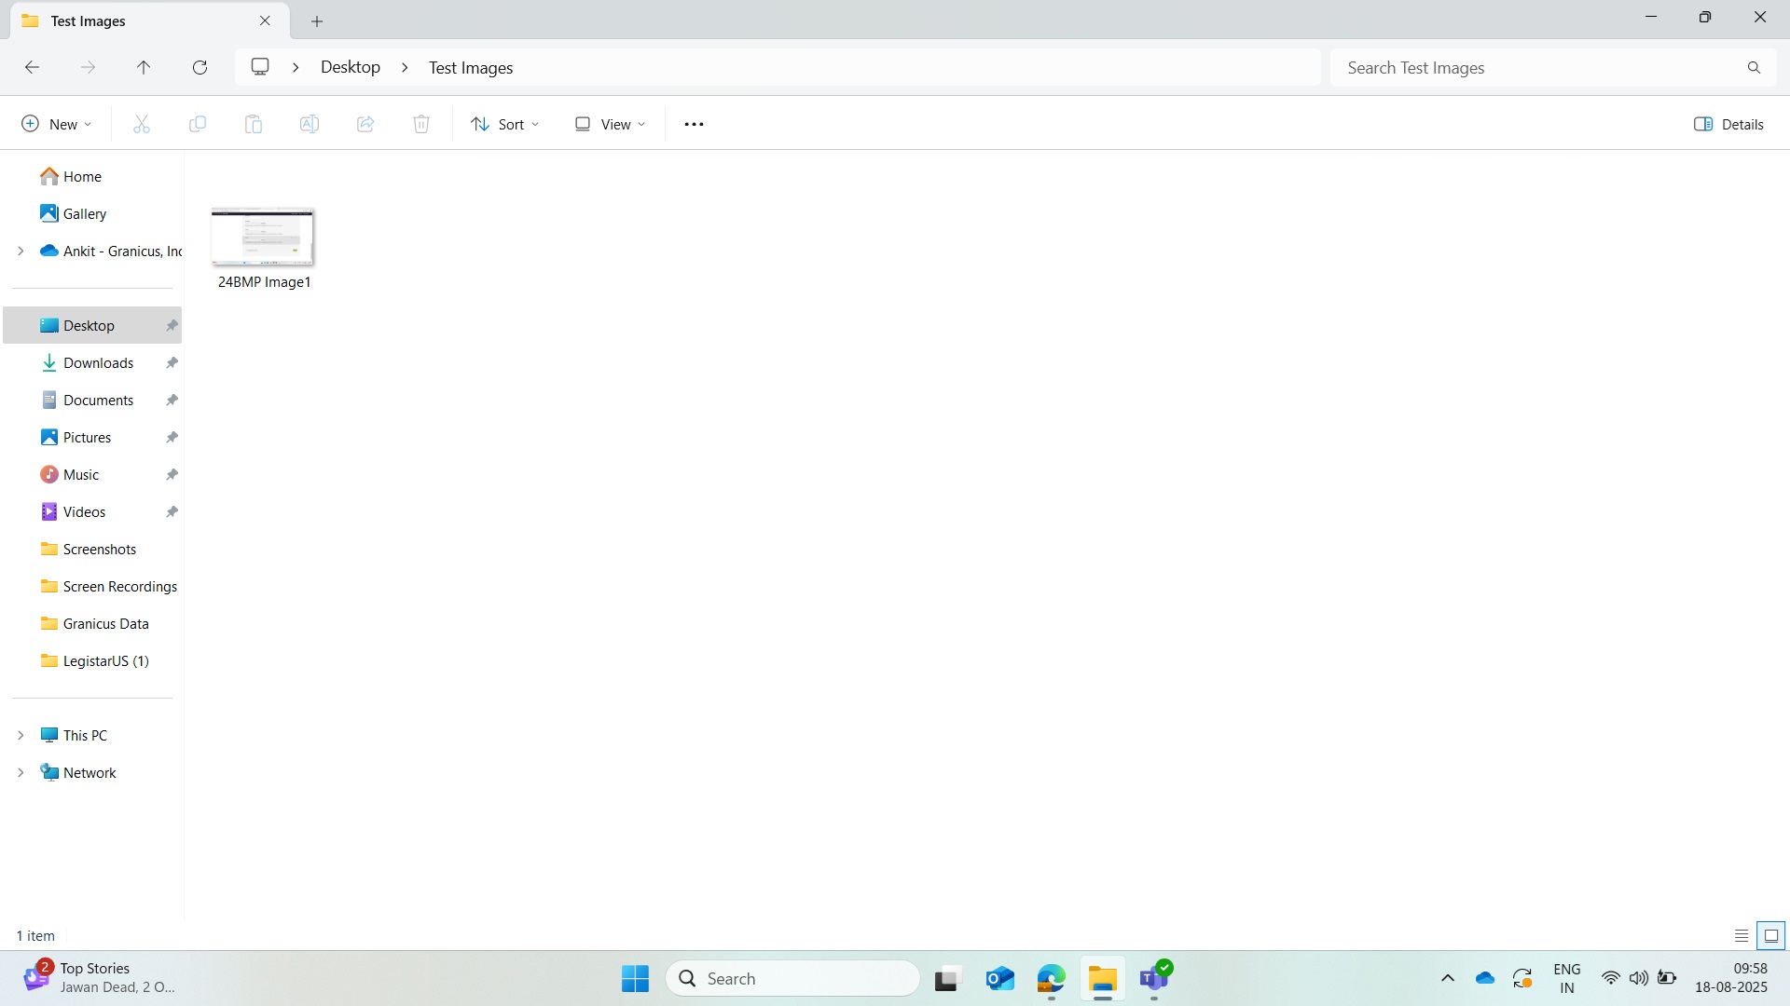Select the 24BMP Image1 thumbnail
The image size is (1790, 1006).
(x=263, y=238)
